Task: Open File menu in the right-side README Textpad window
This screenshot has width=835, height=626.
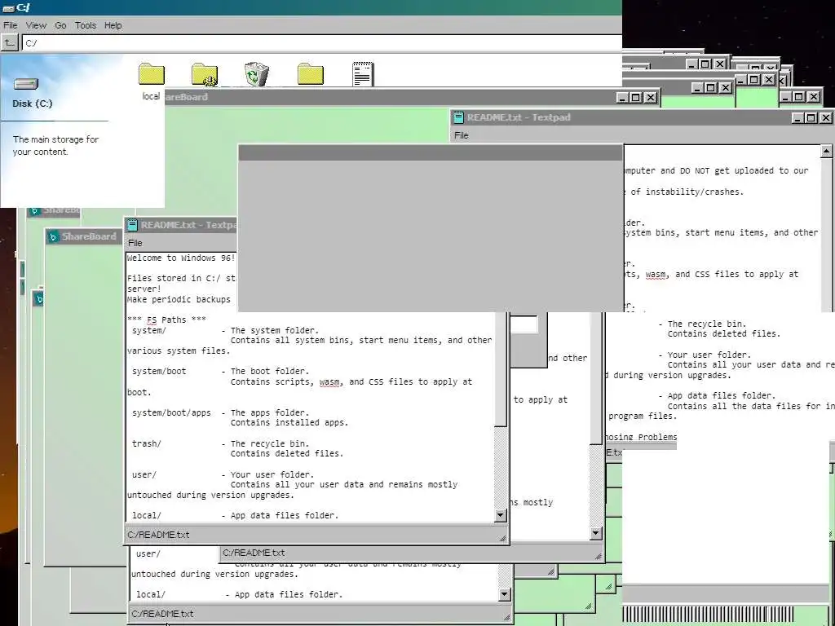Action: 462,135
